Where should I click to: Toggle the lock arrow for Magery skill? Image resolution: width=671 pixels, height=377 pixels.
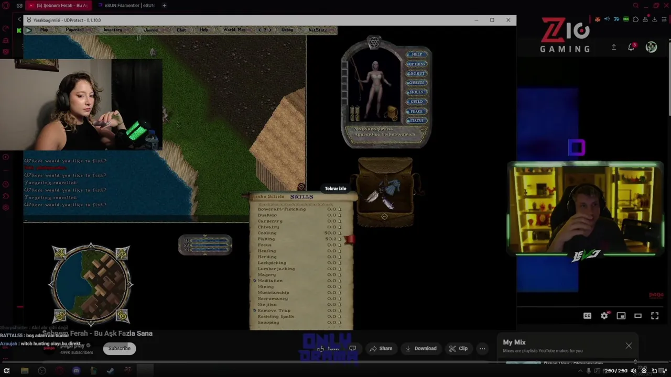339,275
